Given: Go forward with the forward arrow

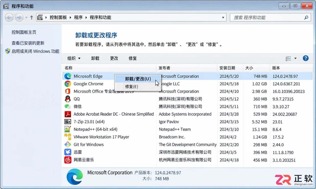Looking at the screenshot, I should pyautogui.click(x=19, y=18).
